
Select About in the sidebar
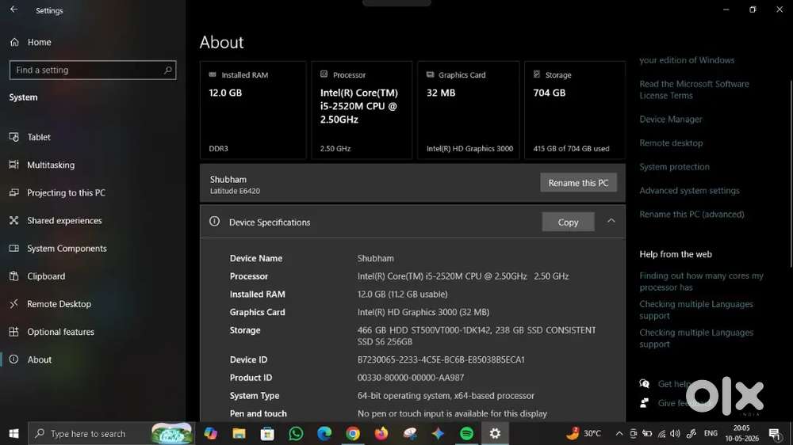30,359
